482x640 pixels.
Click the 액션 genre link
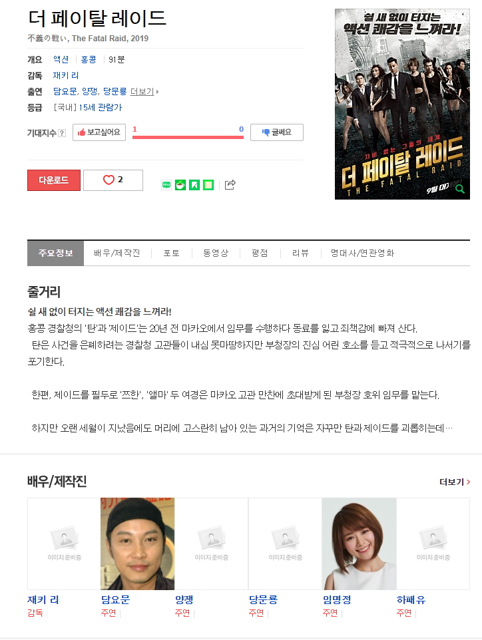(x=61, y=60)
